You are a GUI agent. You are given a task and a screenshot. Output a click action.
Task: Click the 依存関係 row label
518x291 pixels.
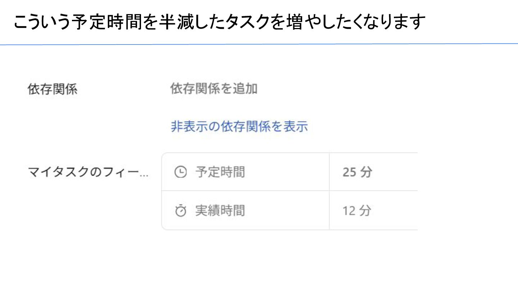point(52,89)
